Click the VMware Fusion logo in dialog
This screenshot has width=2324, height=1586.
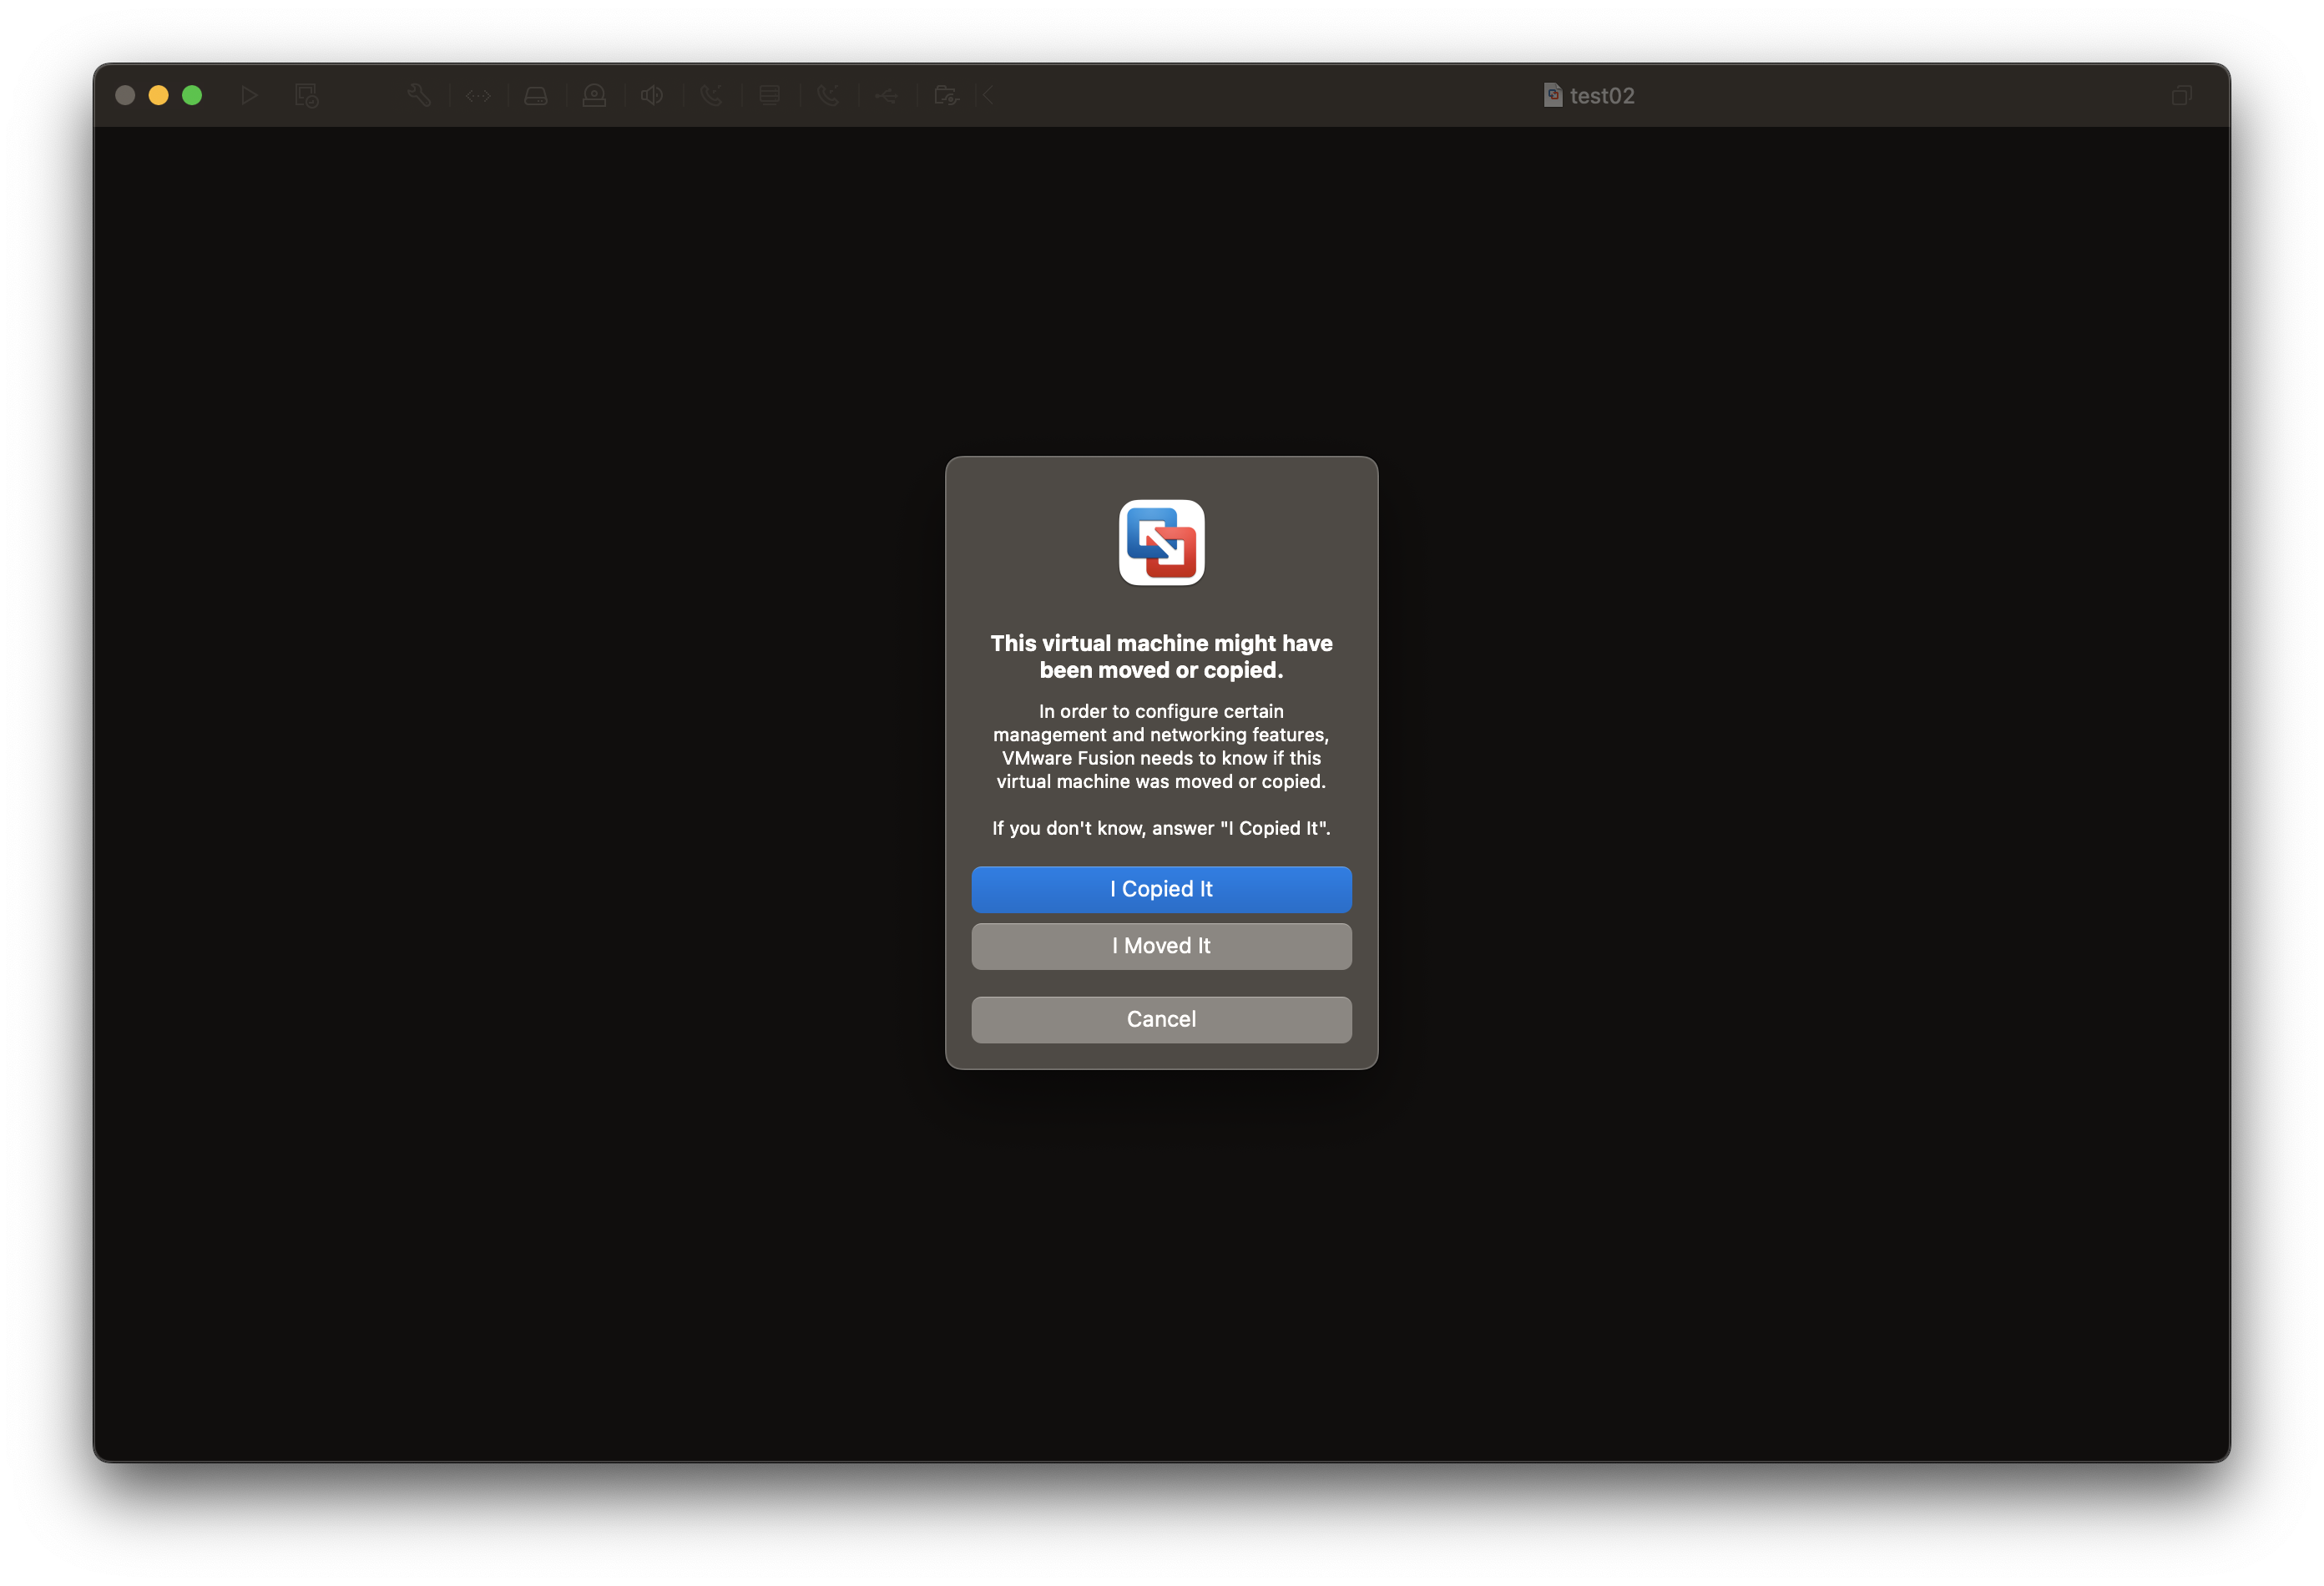pos(1161,542)
